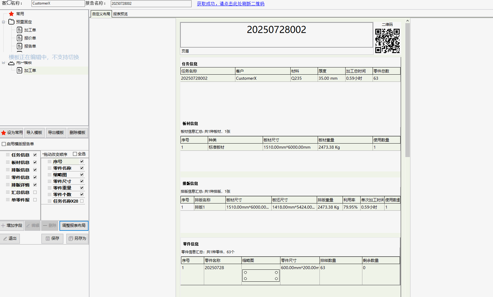Image resolution: width=493 pixels, height=297 pixels.
Task: Click the 保存 save button
Action: point(52,239)
